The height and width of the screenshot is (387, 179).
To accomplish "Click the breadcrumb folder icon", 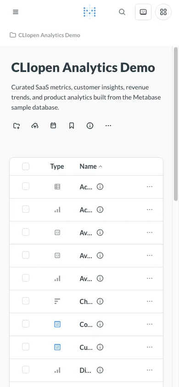I will (13, 35).
